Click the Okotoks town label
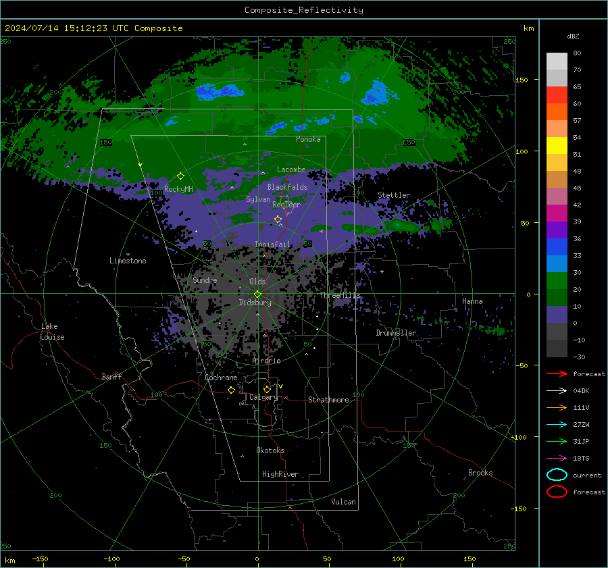Image resolution: width=608 pixels, height=568 pixels. (270, 450)
